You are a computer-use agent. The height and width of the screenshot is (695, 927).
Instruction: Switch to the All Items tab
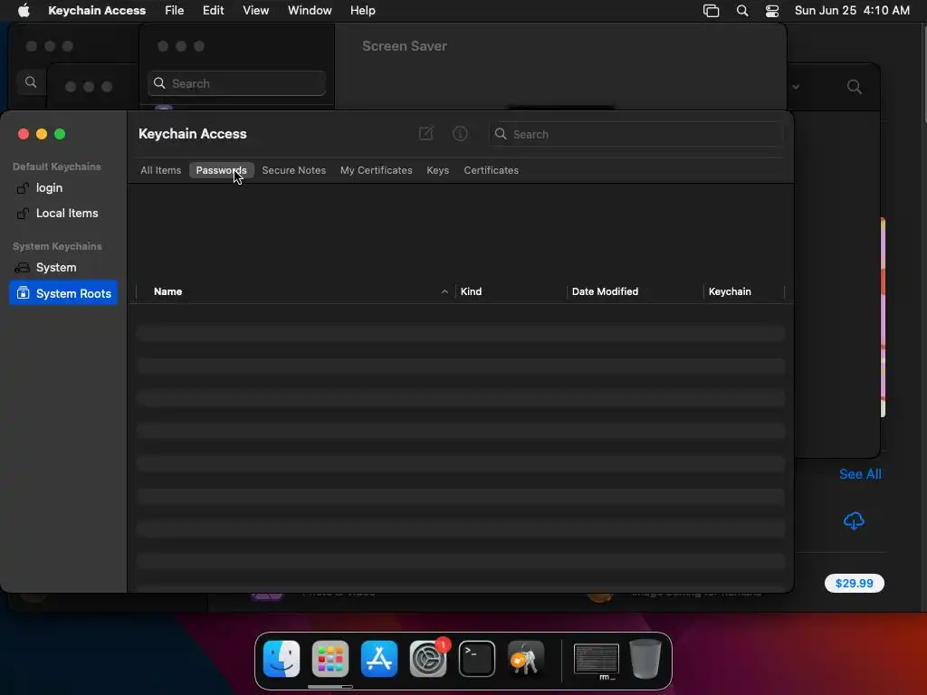[161, 170]
